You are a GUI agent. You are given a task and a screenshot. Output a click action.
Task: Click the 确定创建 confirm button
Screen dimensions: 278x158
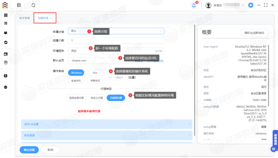(x=29, y=150)
